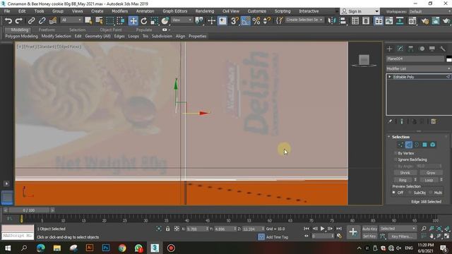This screenshot has width=452, height=254.
Task: Select the Off preview selection option
Action: click(394, 193)
